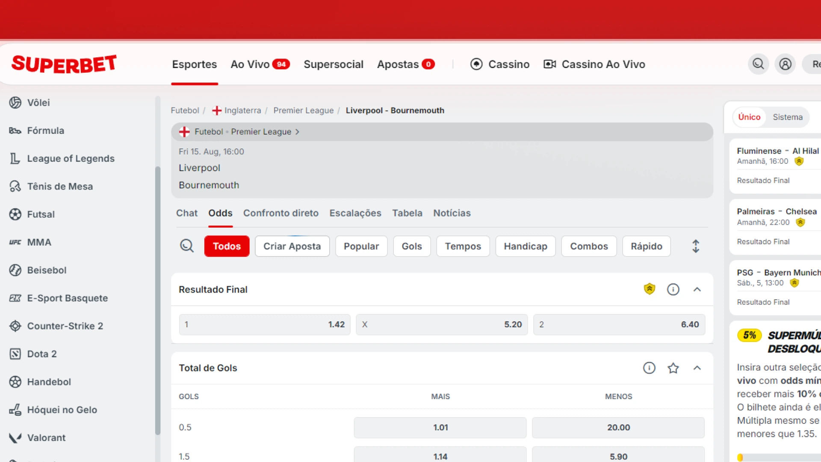Screen dimensions: 821x462
Task: Click the Dota 2 icon
Action: 15,354
